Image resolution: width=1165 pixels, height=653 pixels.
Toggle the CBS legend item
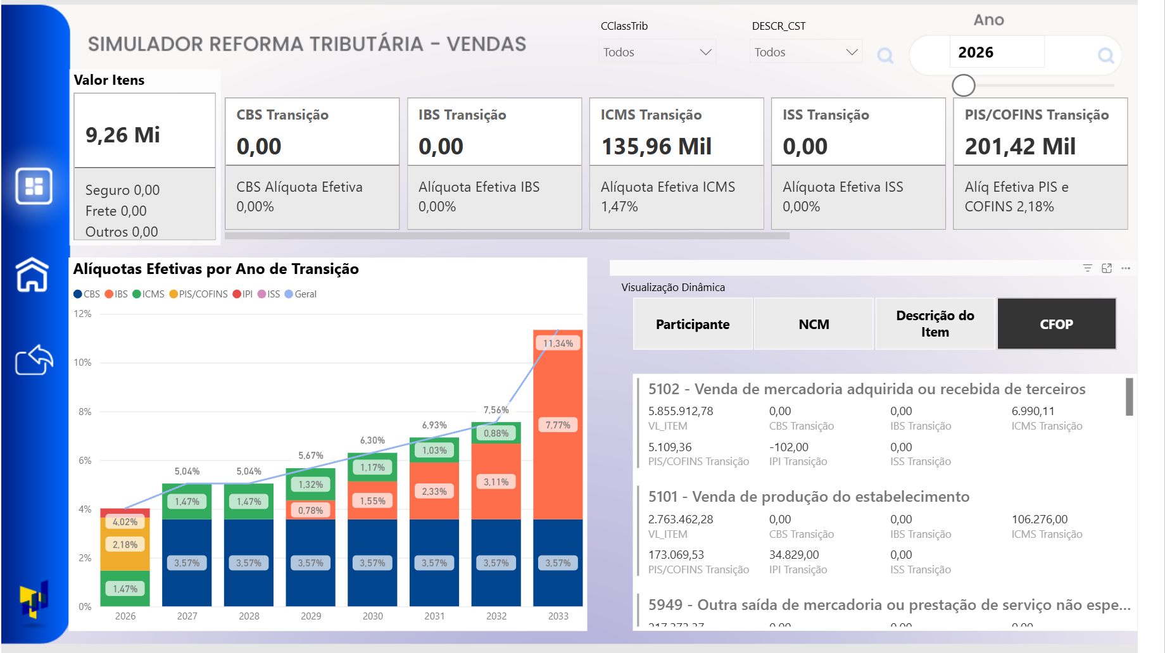tap(87, 294)
